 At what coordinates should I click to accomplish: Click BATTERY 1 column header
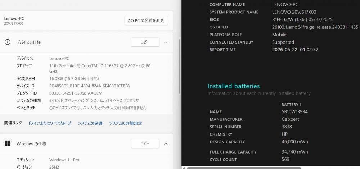tap(291, 105)
